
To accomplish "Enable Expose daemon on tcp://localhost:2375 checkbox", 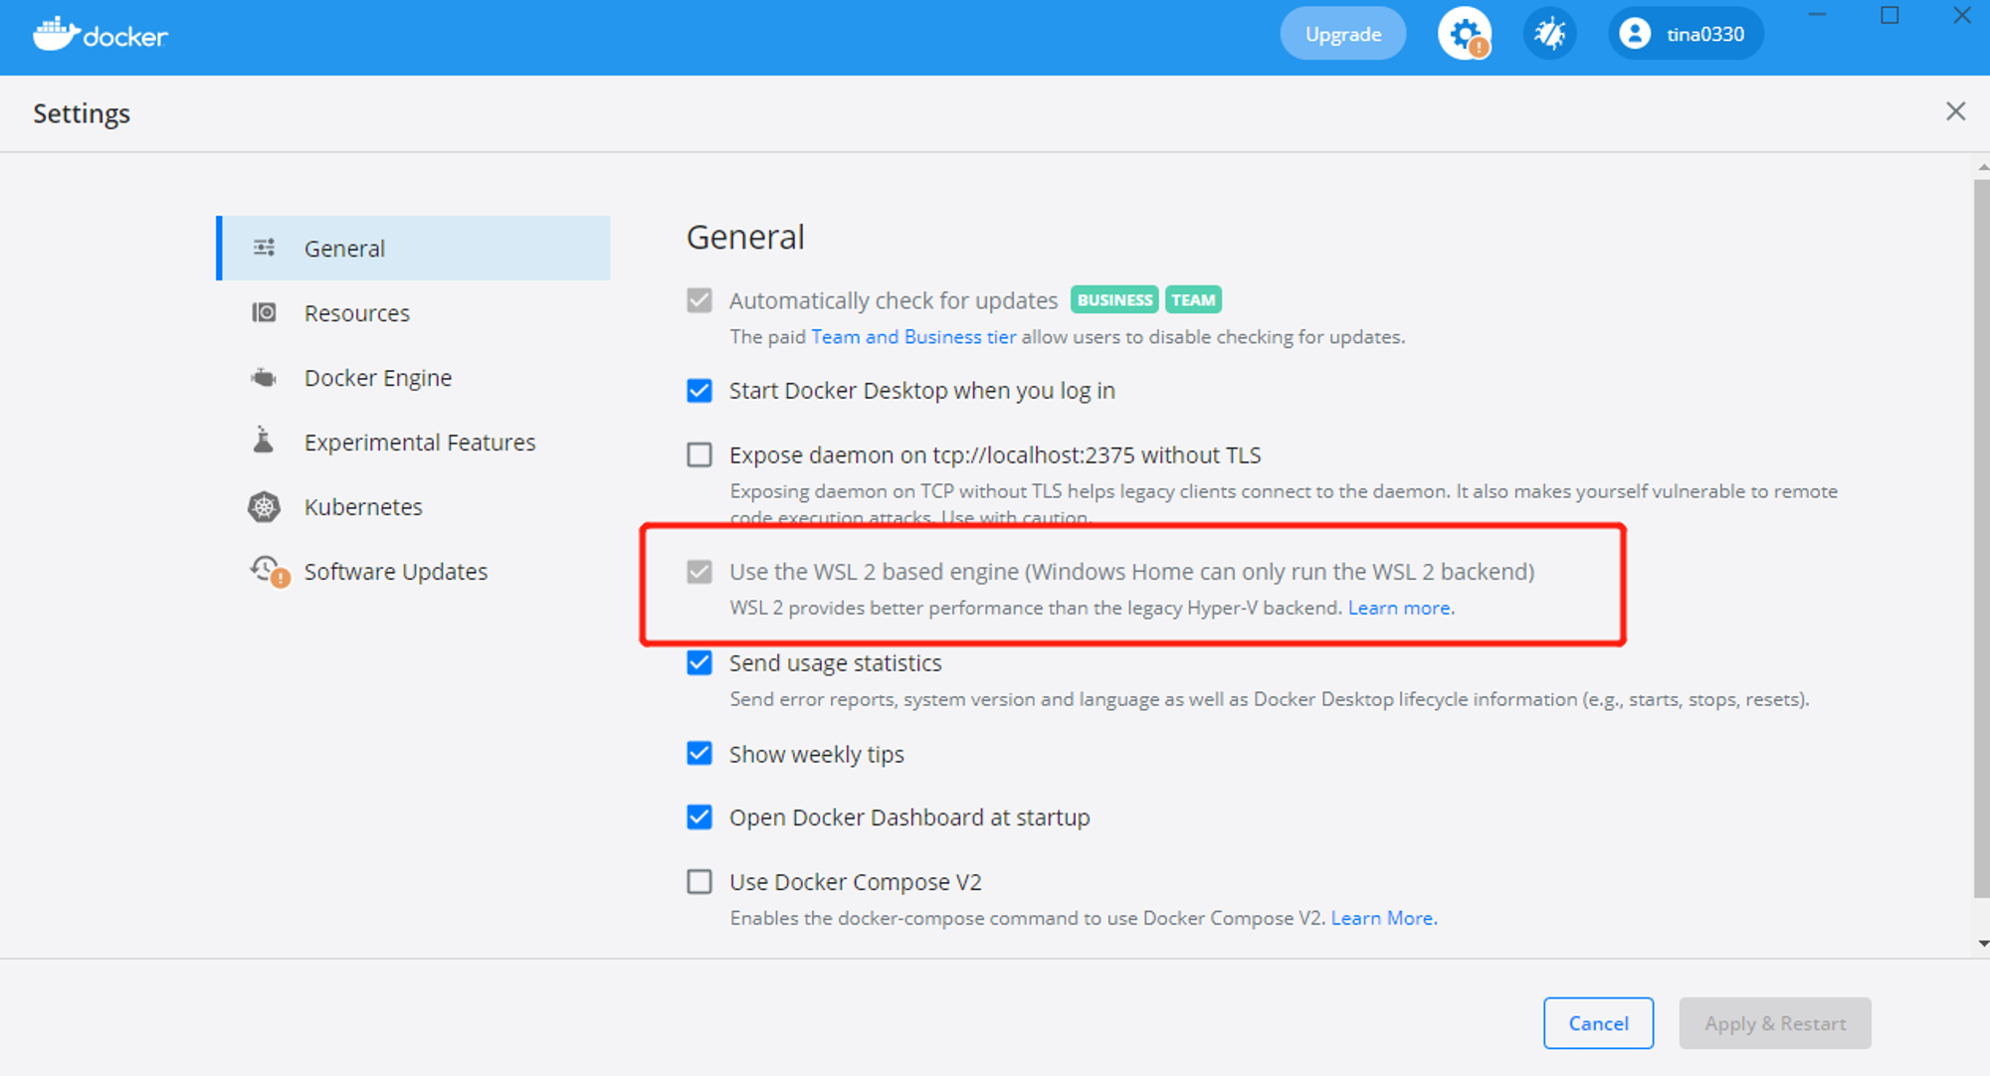I will point(699,455).
